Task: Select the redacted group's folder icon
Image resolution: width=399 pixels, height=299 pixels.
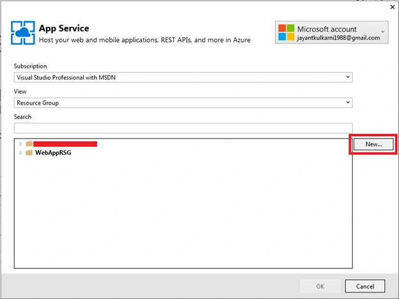Action: click(29, 144)
